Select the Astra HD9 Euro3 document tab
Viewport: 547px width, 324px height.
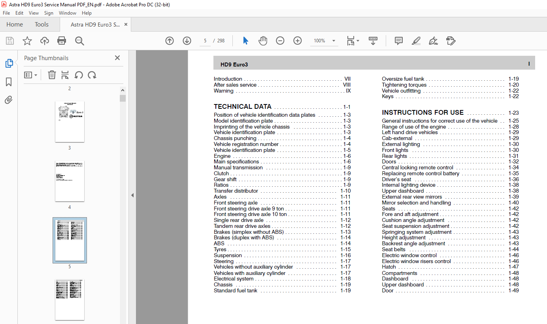coord(95,25)
